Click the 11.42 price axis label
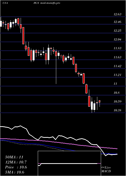 coord(117,66)
